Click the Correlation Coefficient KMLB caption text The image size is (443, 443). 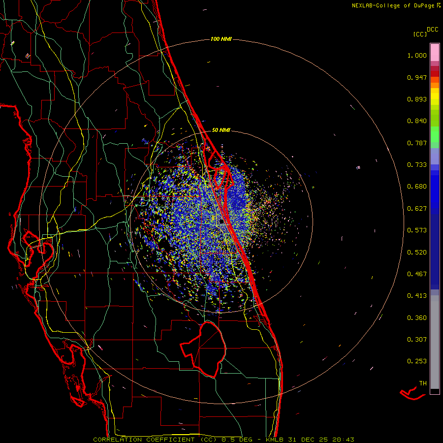(x=223, y=440)
